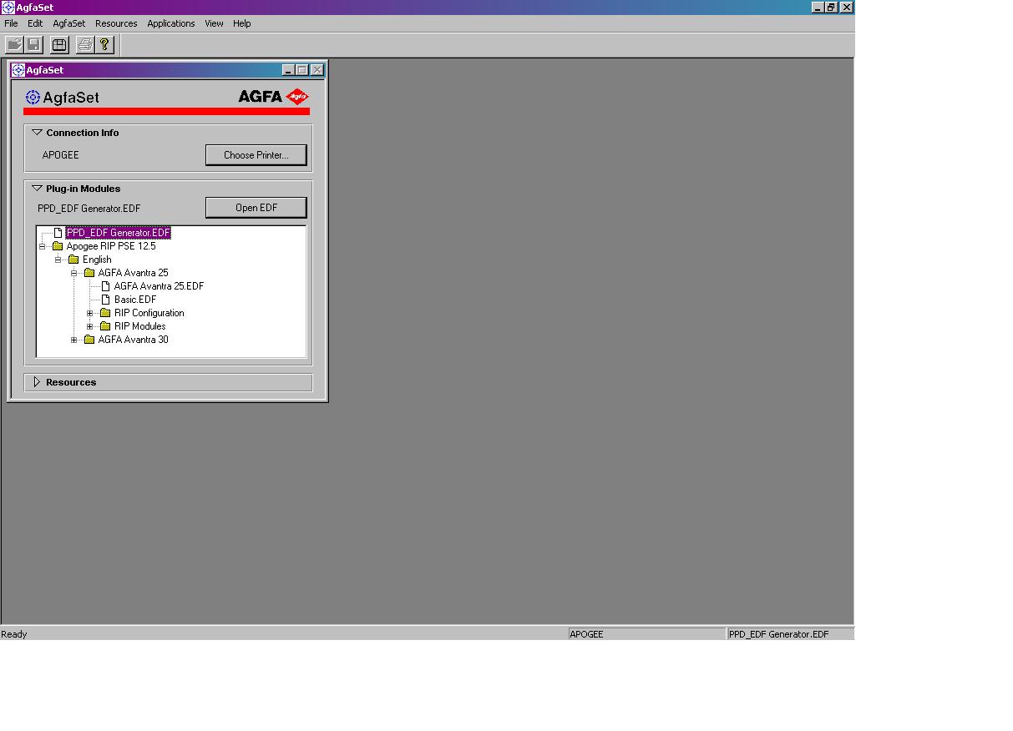Click the Choose Printer... button
1013x731 pixels.
pos(256,155)
